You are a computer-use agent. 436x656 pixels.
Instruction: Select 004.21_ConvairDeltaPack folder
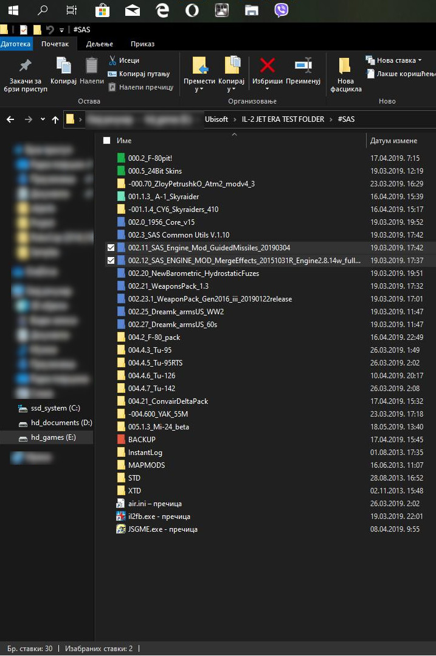(x=168, y=401)
